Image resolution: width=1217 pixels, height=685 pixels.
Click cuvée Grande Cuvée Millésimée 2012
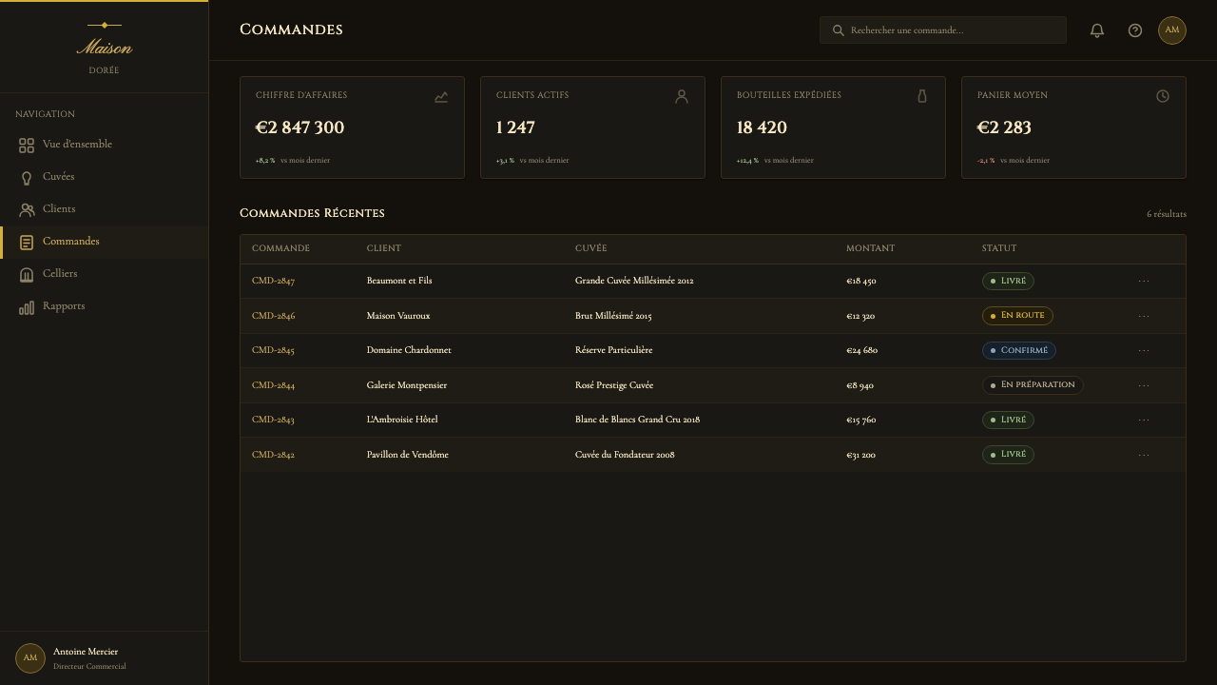[x=634, y=282]
